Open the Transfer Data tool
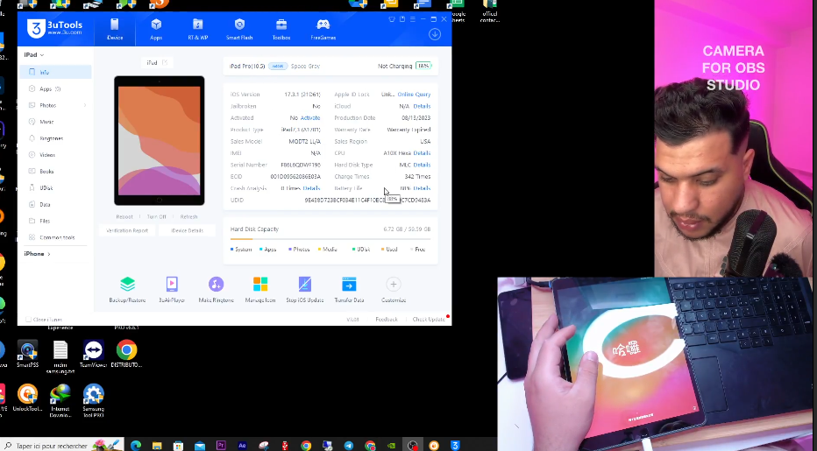The image size is (817, 451). [x=349, y=290]
